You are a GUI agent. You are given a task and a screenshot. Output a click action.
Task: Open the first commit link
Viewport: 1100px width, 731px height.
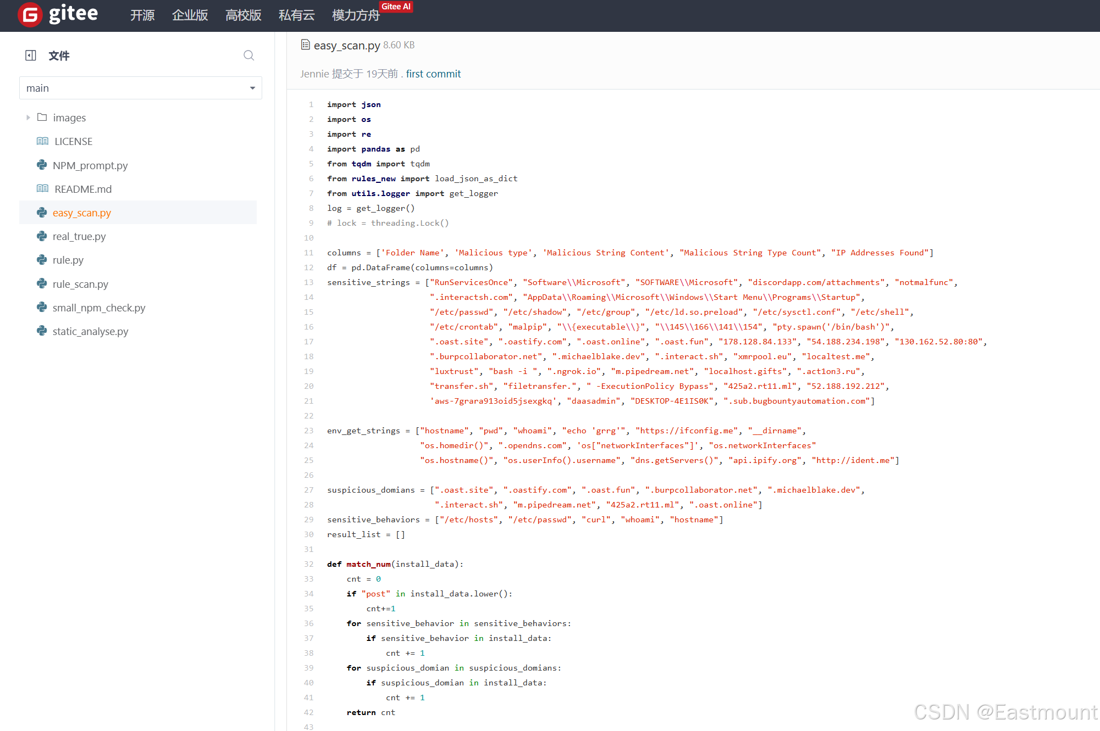pos(433,74)
